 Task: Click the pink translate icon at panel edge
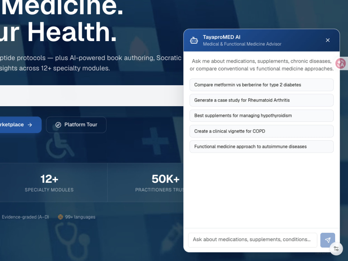tap(341, 63)
